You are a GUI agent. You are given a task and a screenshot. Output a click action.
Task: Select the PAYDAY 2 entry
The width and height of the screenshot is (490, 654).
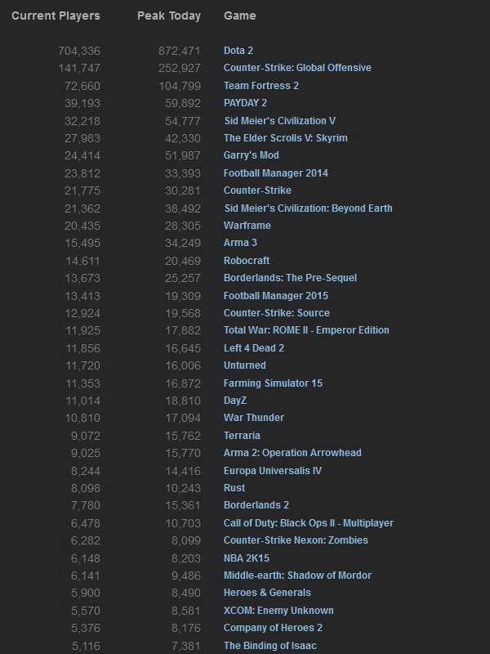(245, 103)
